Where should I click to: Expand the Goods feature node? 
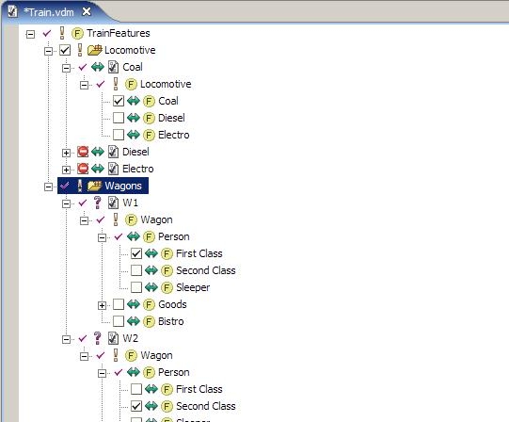(102, 305)
